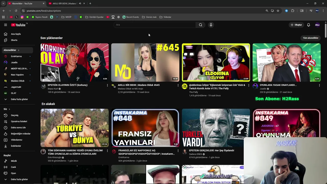Open Videolarınız in sidebar
The image size is (327, 184).
[x=17, y=140]
